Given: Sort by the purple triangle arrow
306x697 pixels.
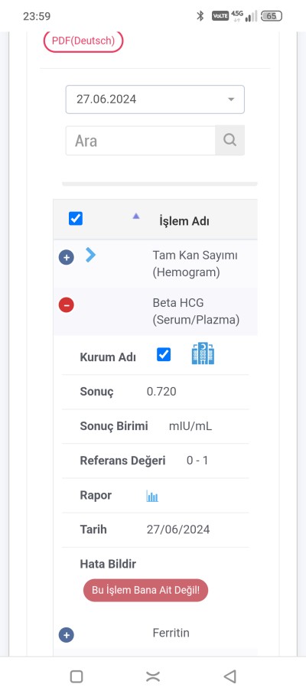Looking at the screenshot, I should pyautogui.click(x=136, y=216).
